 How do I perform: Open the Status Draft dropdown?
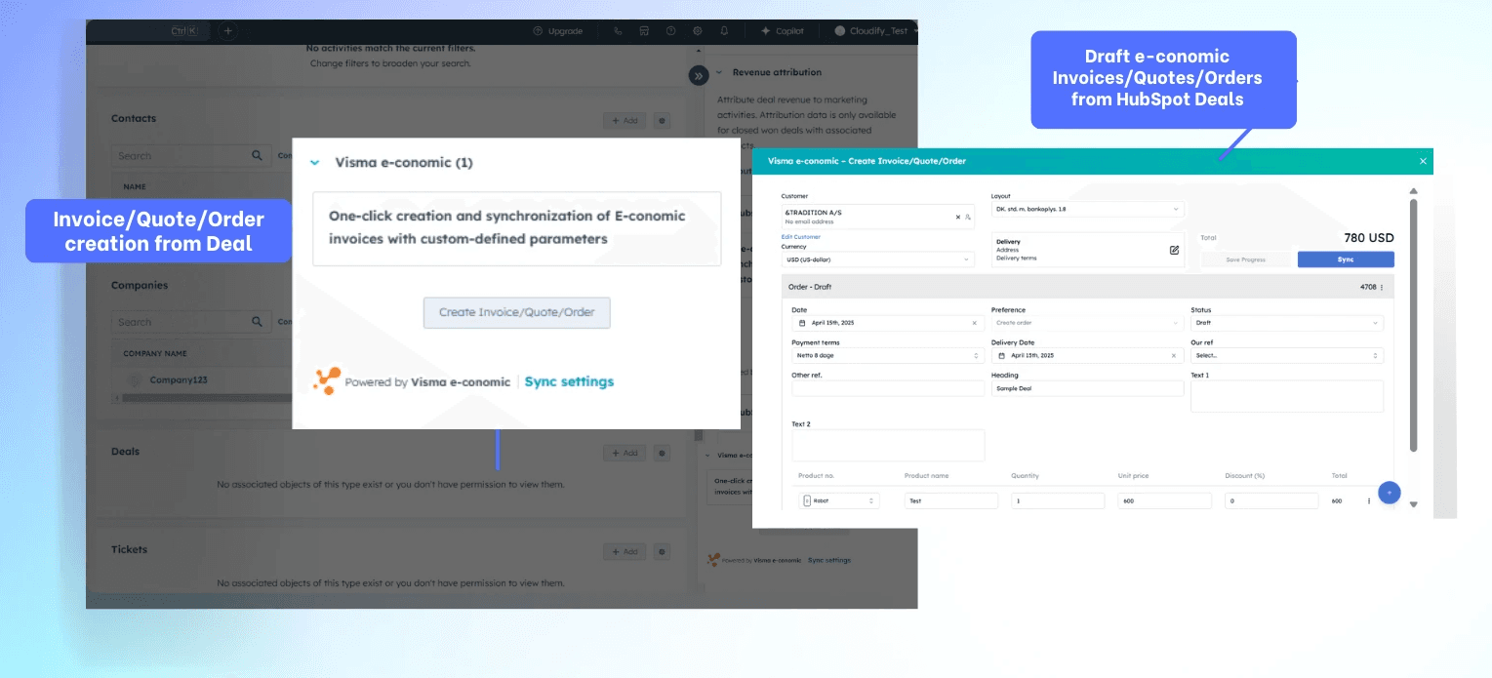pyautogui.click(x=1287, y=323)
